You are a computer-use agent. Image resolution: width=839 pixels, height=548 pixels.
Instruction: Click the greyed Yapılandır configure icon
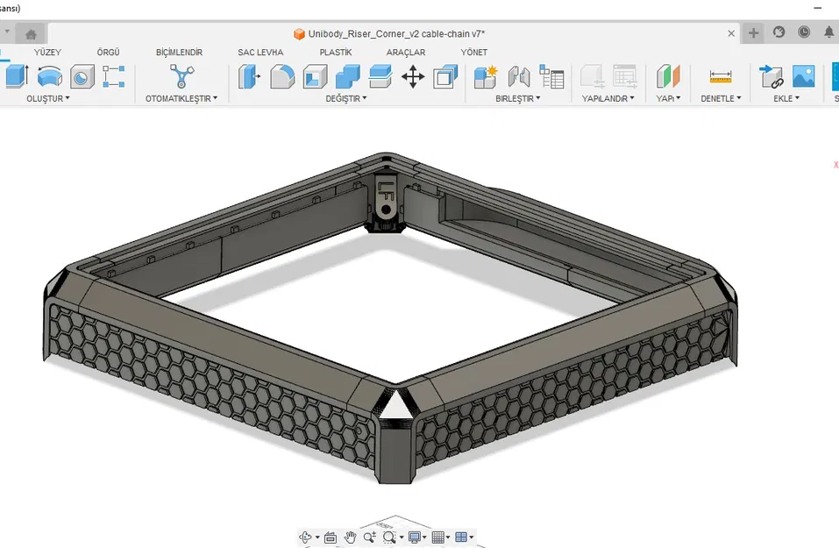click(593, 76)
